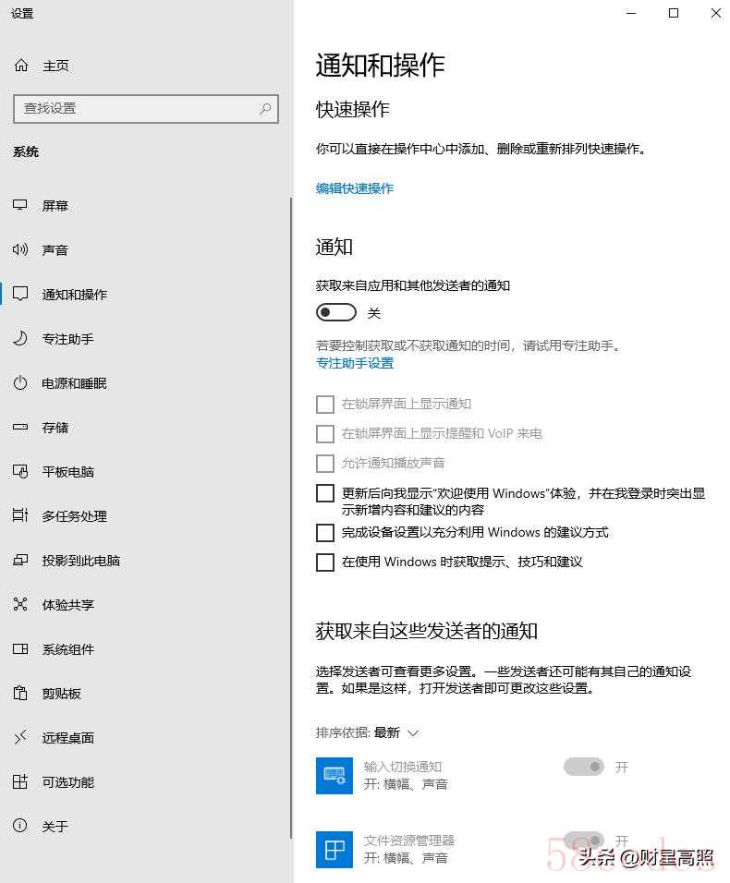Toggle 获取来自应用和其他发送者的通知 switch
Image resolution: width=730 pixels, height=883 pixels.
point(336,312)
